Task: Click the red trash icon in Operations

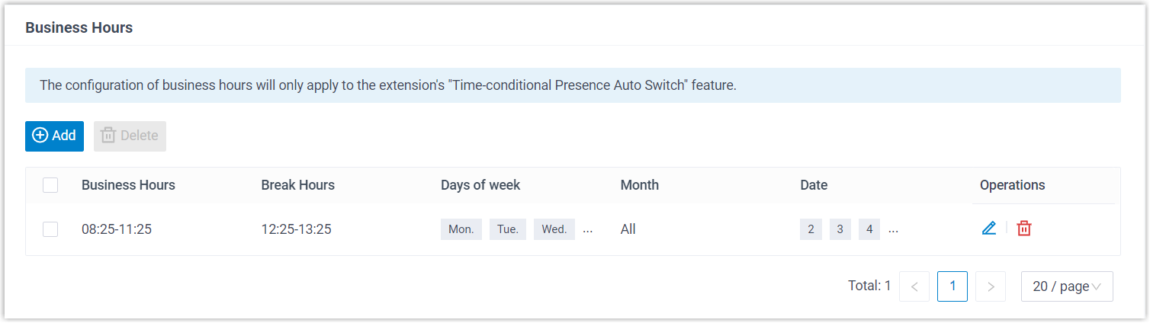Action: pos(1024,229)
